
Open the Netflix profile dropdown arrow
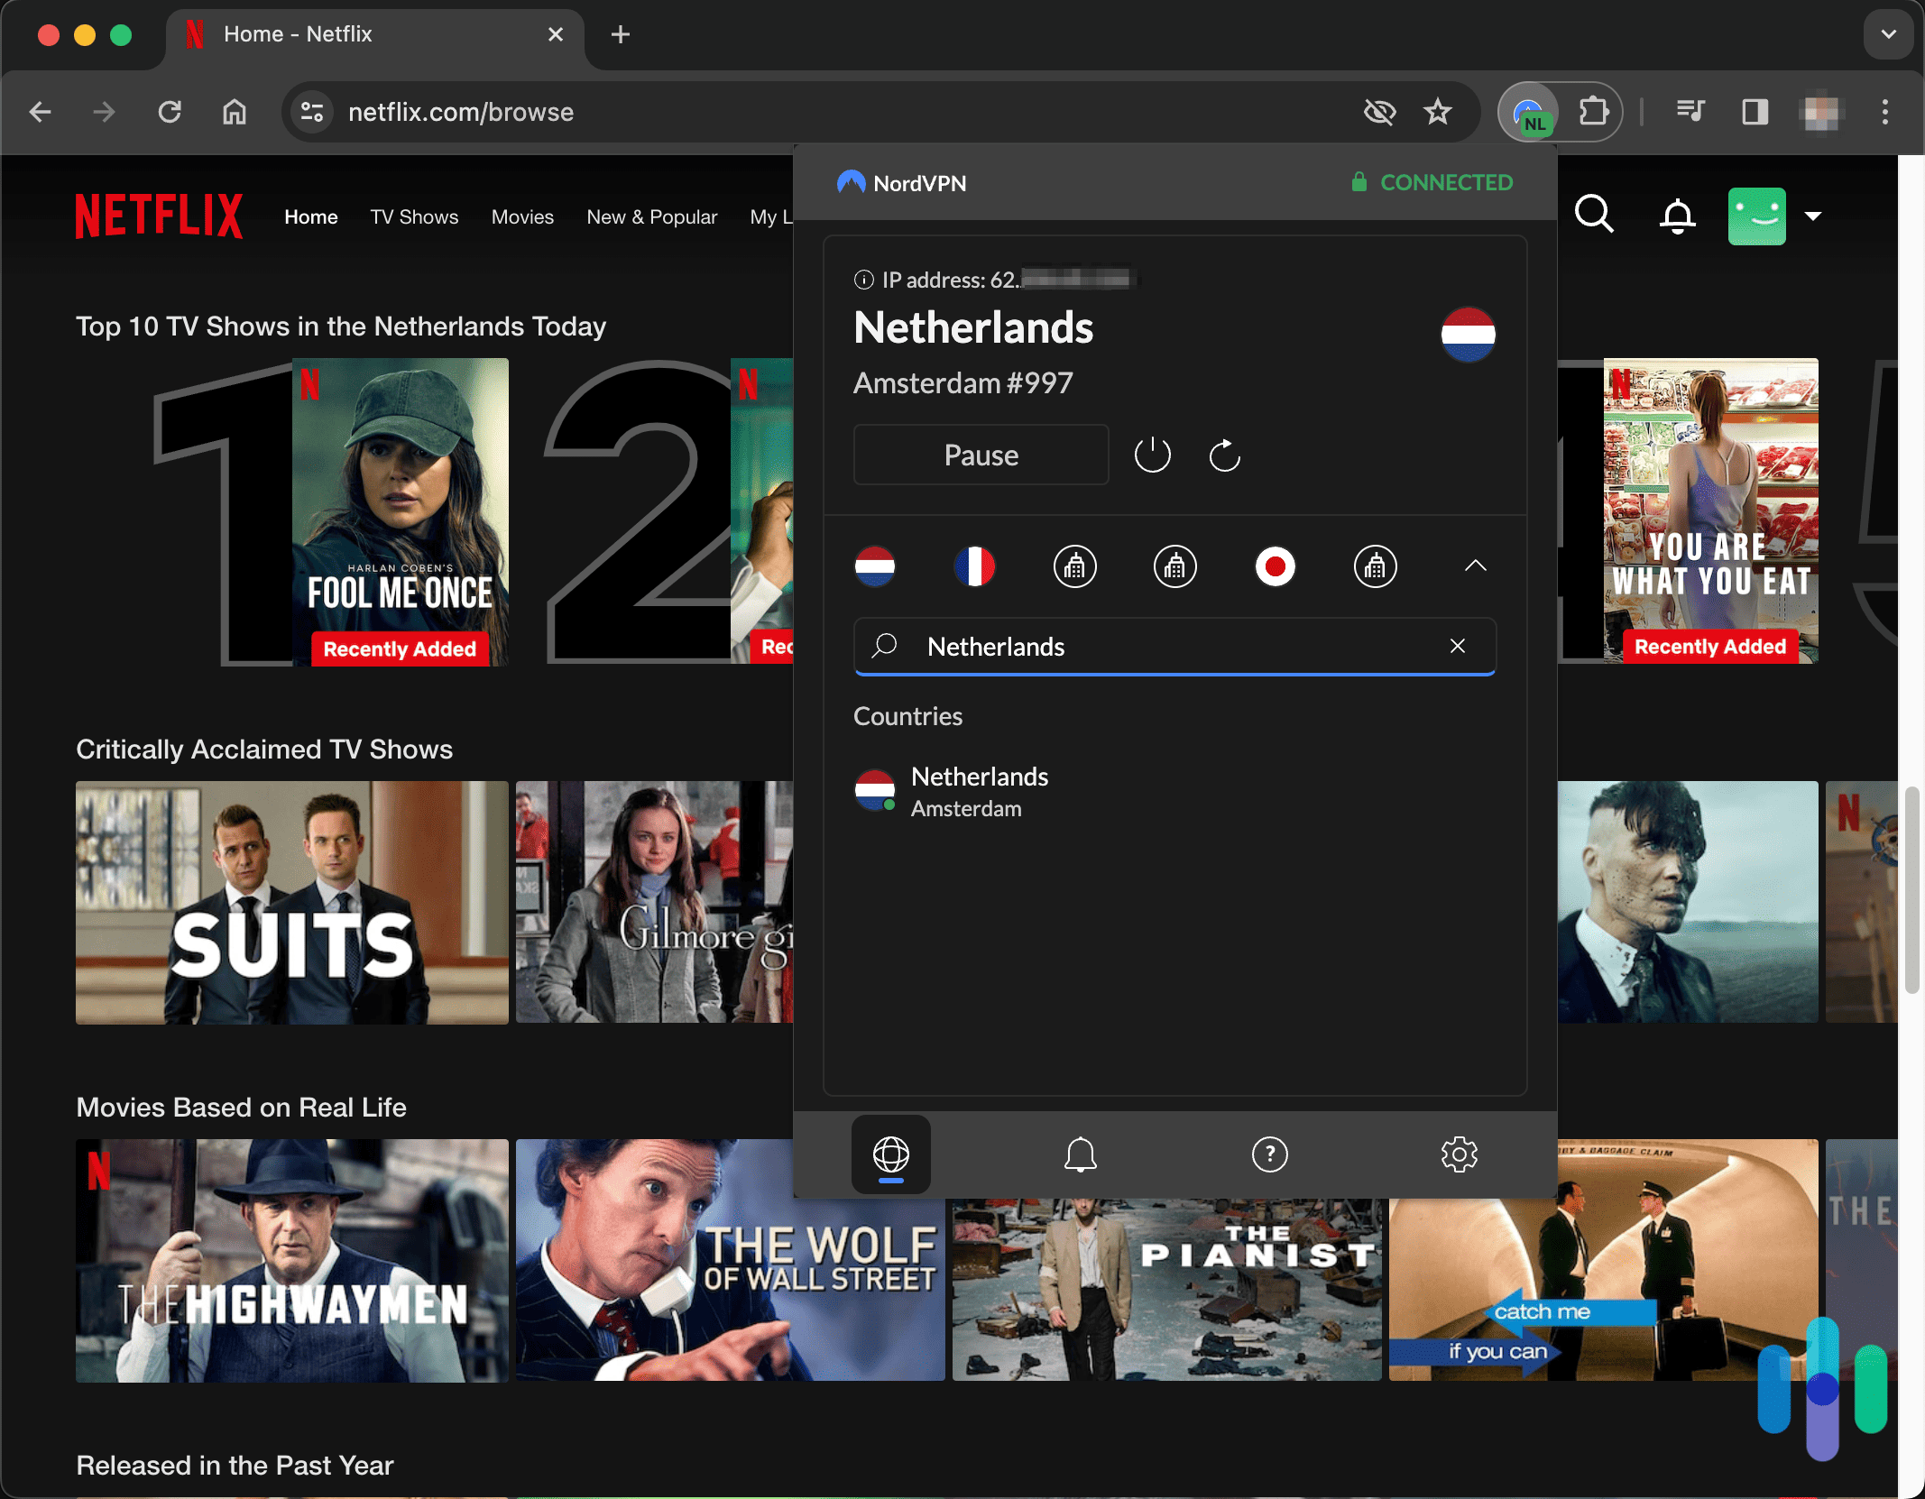(1813, 216)
